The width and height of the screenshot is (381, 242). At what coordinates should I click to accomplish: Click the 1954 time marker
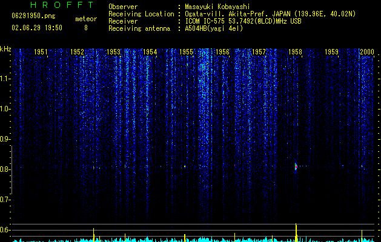[x=150, y=52]
